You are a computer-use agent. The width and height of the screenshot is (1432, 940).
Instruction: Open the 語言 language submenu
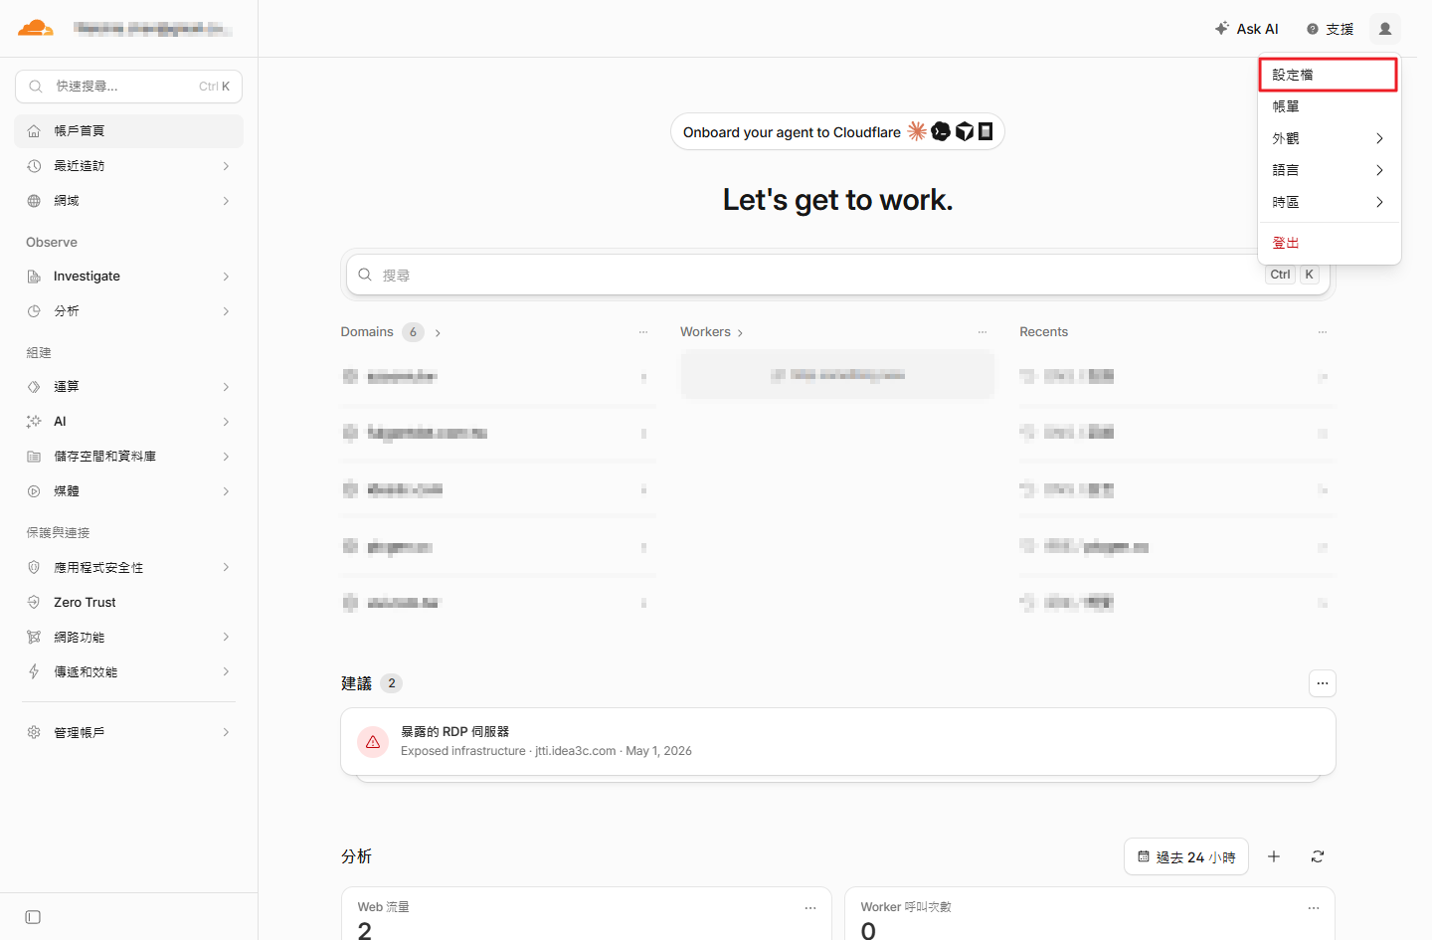click(x=1329, y=170)
